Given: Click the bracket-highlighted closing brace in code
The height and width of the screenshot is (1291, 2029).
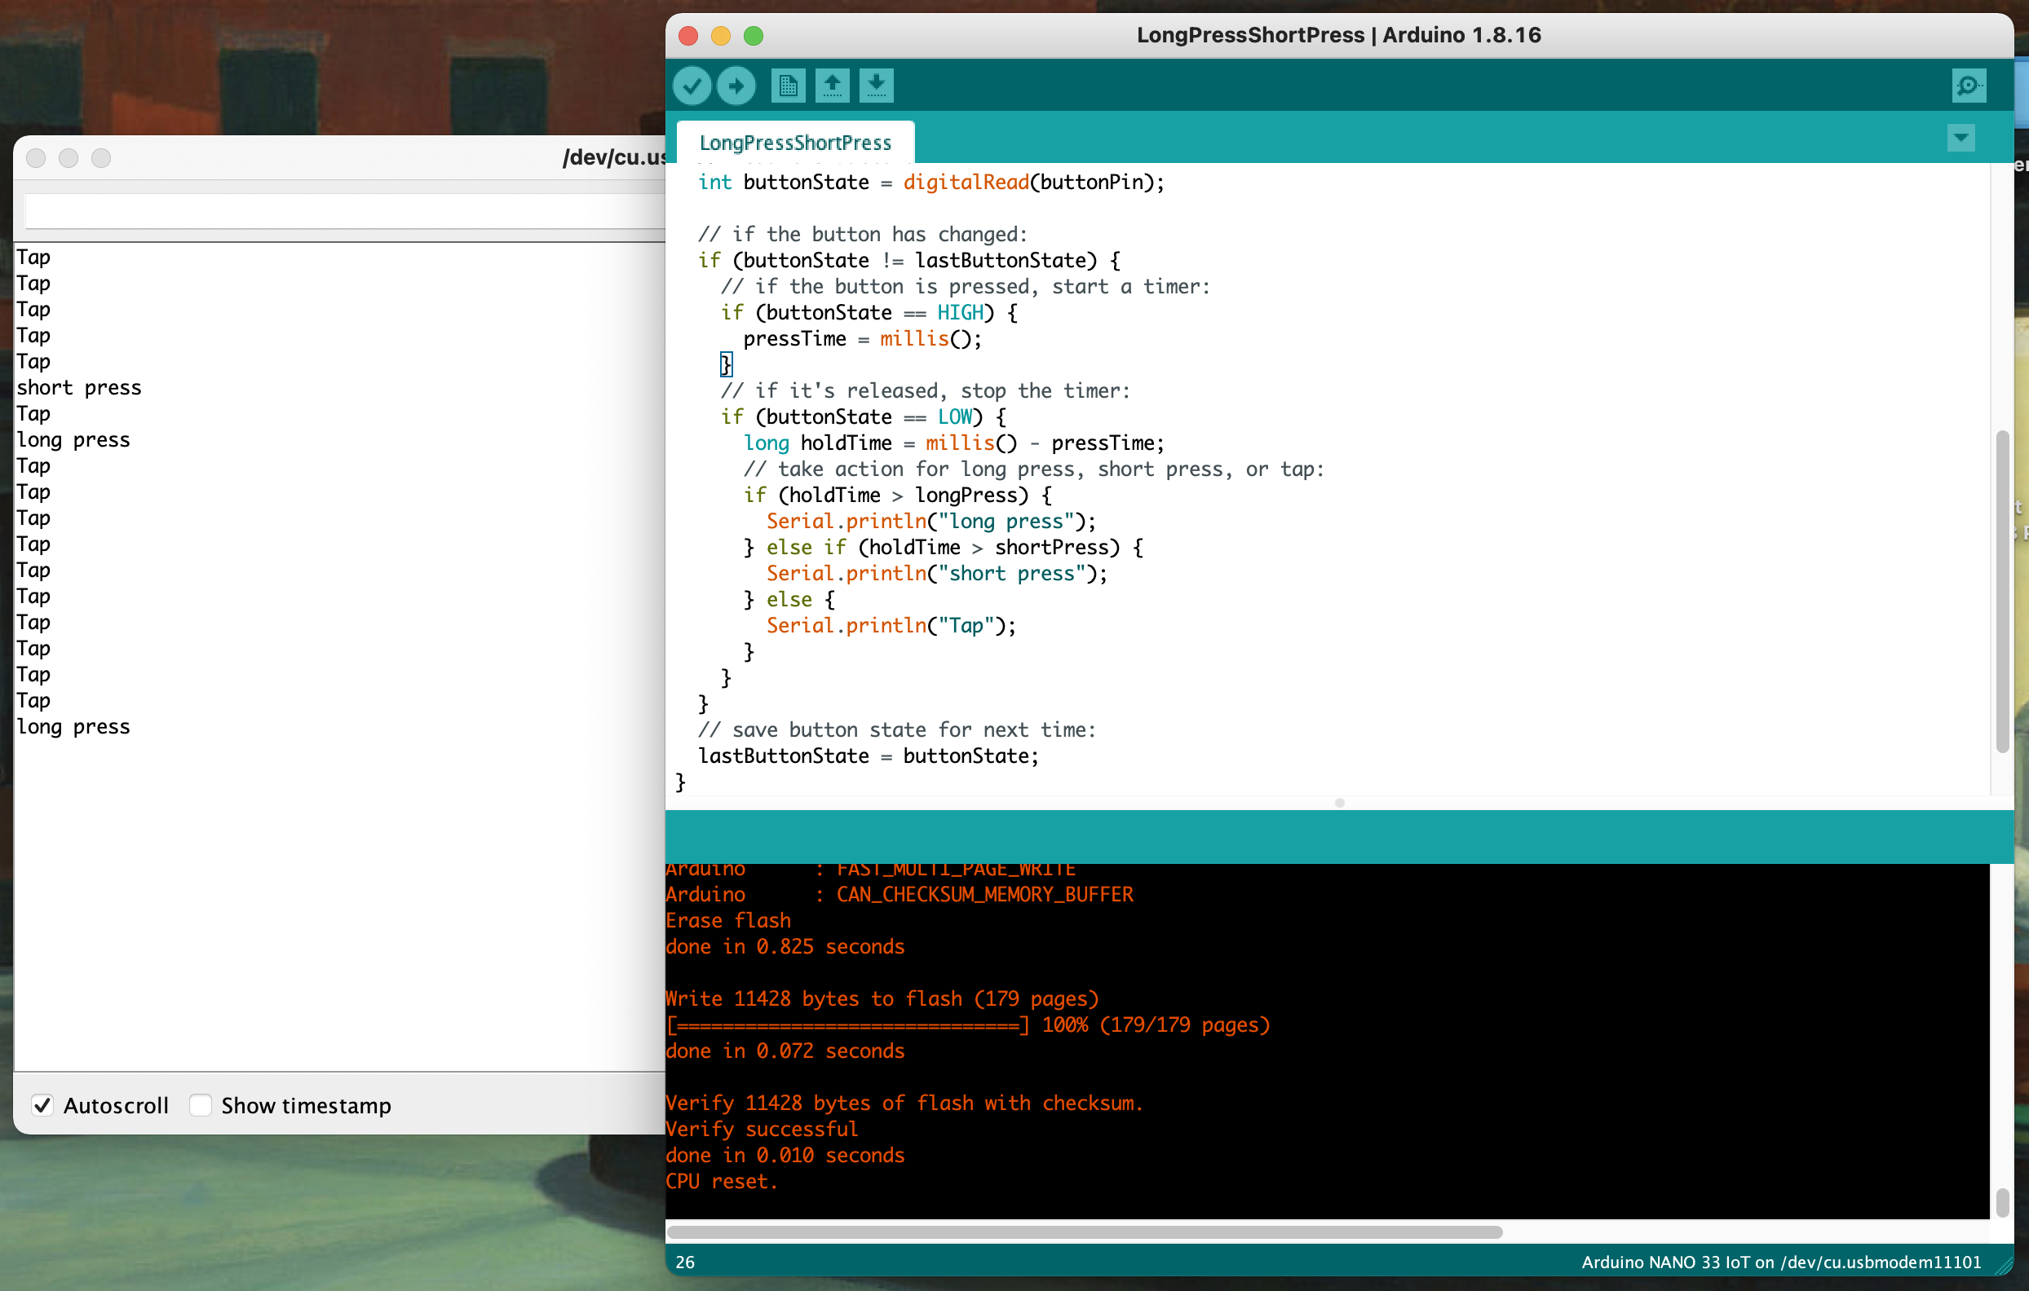Looking at the screenshot, I should point(726,364).
